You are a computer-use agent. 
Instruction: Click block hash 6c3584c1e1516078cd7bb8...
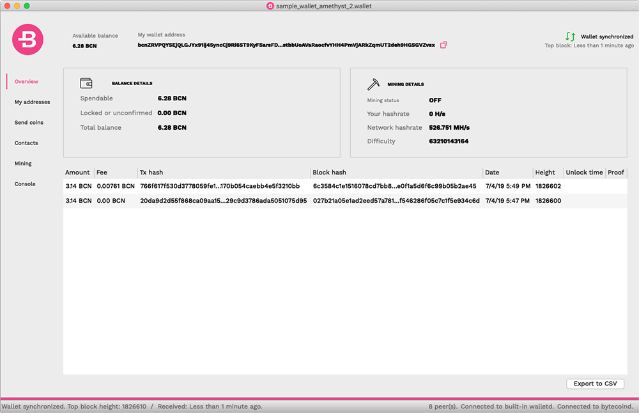point(394,186)
